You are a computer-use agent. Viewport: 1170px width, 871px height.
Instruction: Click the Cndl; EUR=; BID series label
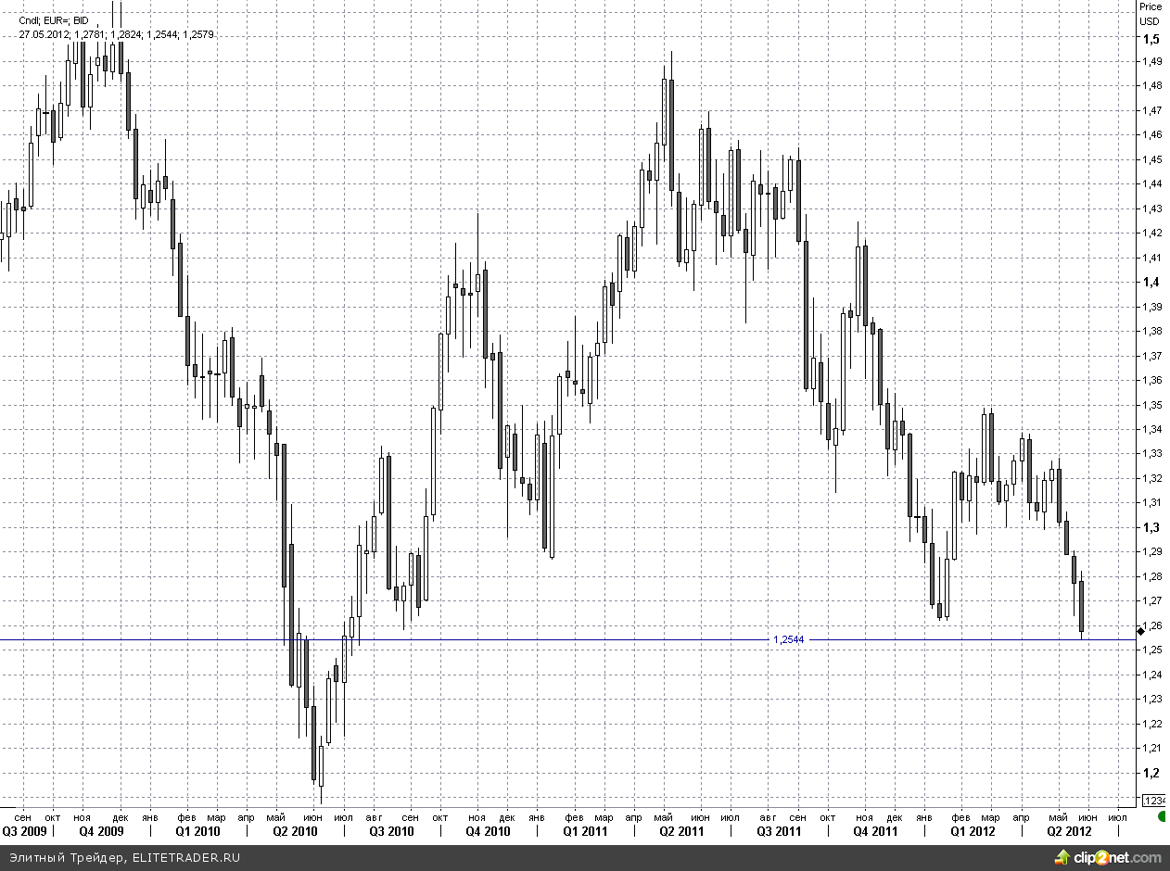pyautogui.click(x=53, y=19)
